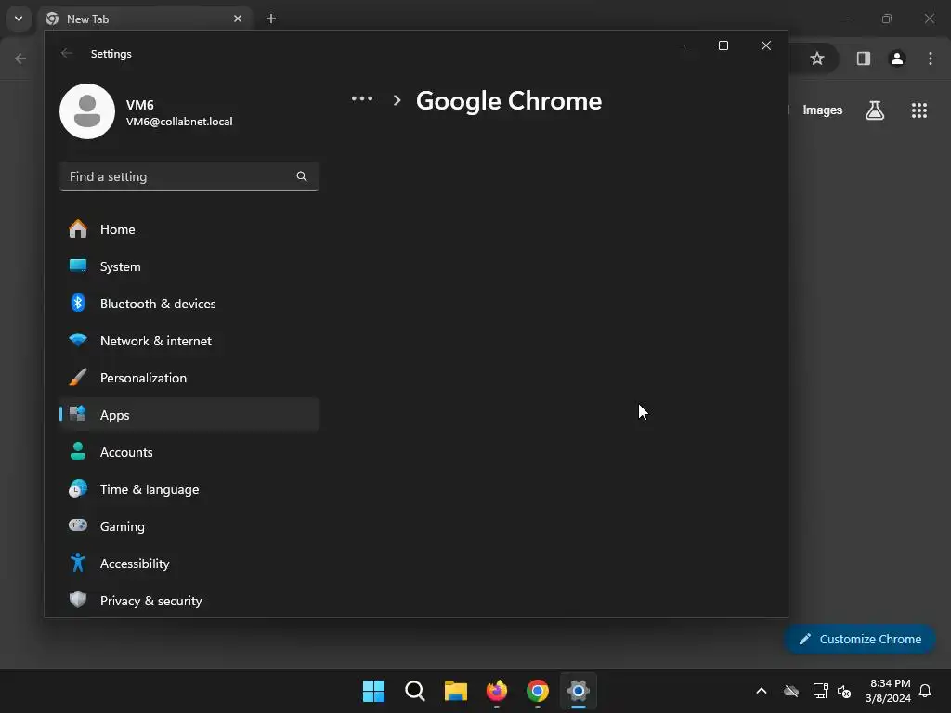Screen dimensions: 951x713
Task: Click Chrome's back navigation arrow
Action: click(20, 58)
